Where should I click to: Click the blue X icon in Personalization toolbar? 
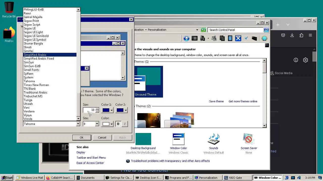(238, 38)
